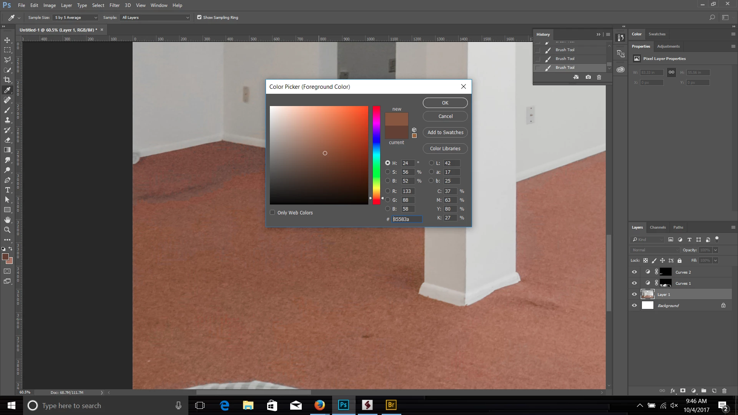Image resolution: width=738 pixels, height=415 pixels.
Task: Open the Filter menu
Action: [x=114, y=5]
